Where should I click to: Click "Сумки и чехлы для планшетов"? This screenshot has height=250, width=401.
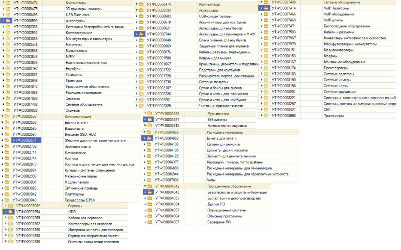pos(223,94)
